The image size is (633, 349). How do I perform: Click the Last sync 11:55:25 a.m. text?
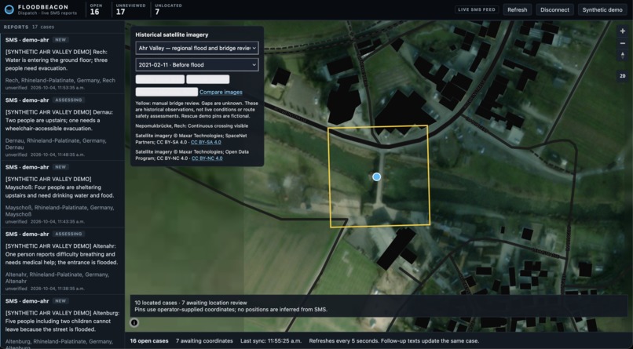tap(271, 341)
